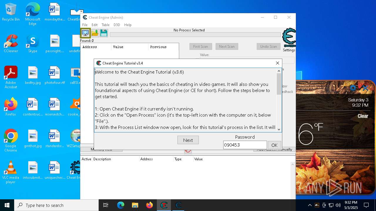376x211 pixels.
Task: Select the photofour.rtf desktop file
Action: pyautogui.click(x=55, y=75)
